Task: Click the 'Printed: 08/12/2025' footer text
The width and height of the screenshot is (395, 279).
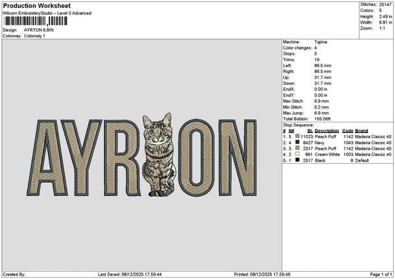Action: pyautogui.click(x=262, y=274)
